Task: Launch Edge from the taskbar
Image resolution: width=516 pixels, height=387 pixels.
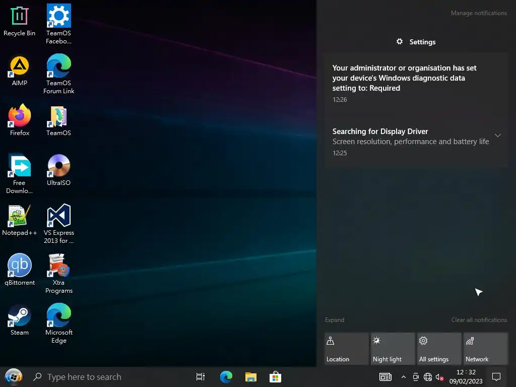Action: [x=226, y=377]
